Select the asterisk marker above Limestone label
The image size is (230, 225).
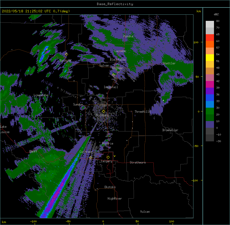[41, 92]
